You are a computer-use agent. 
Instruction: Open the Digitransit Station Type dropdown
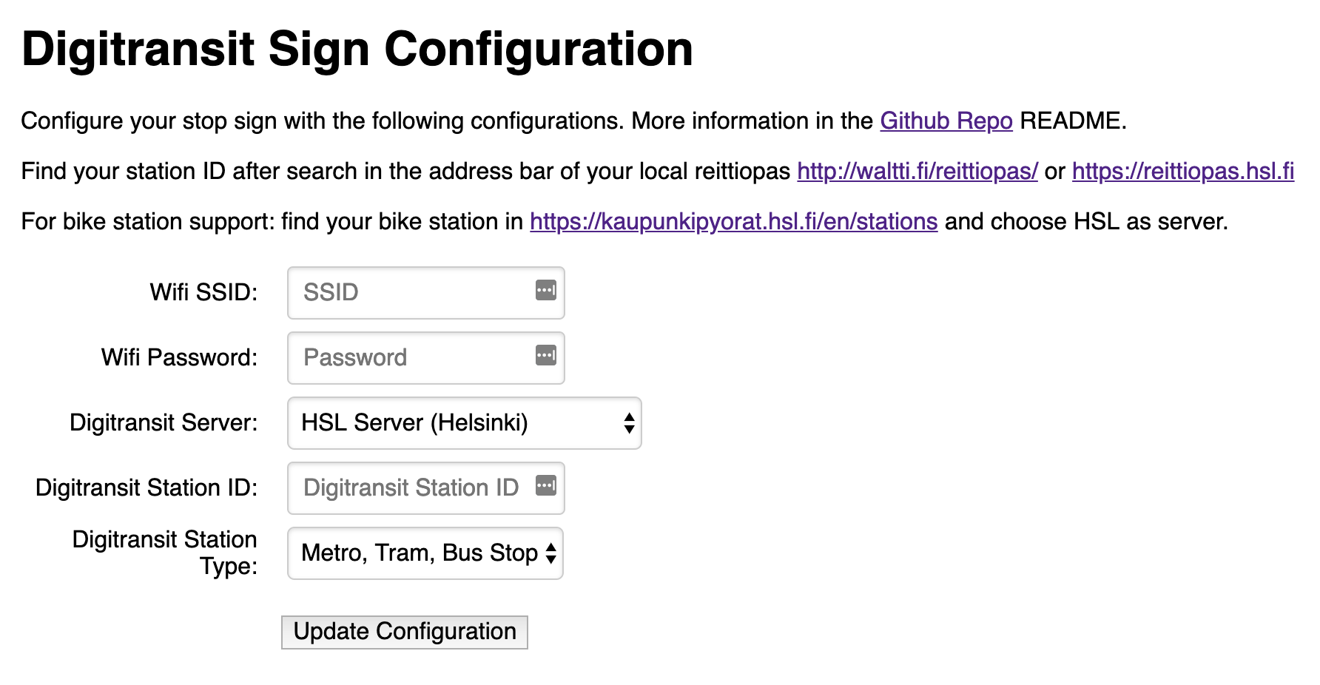tap(425, 553)
